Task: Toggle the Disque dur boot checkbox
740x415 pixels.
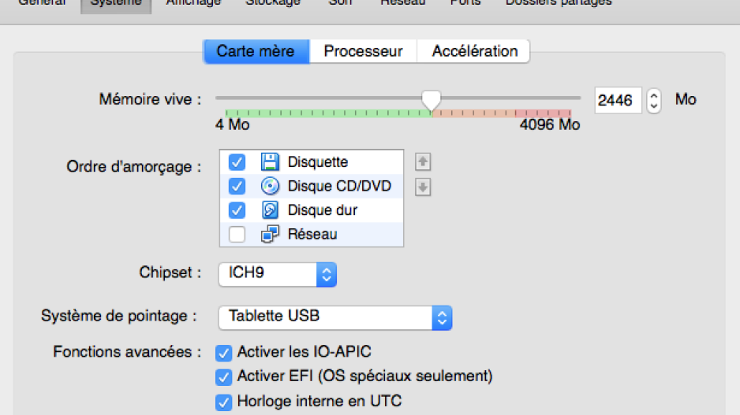Action: pyautogui.click(x=237, y=210)
